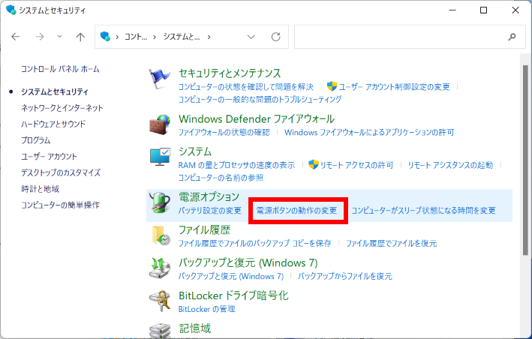Click the ファイル履歴 folder icon
This screenshot has width=532, height=339.
coord(160,235)
